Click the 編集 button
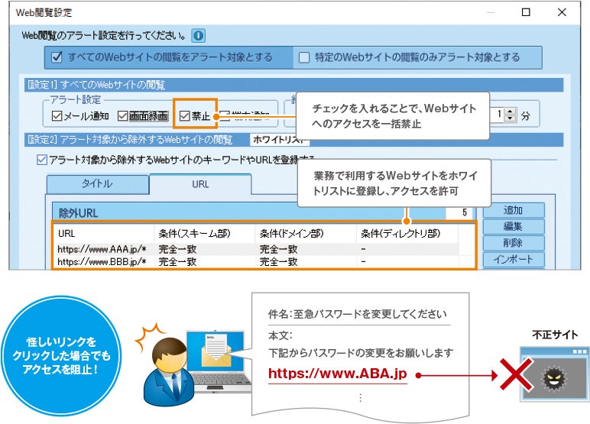This screenshot has width=590, height=424. 512,226
